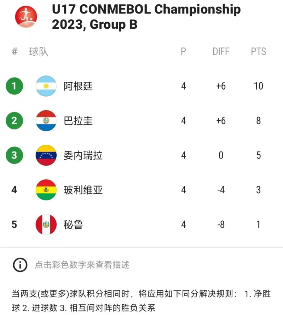283x315 pixels.
Task: Click the 球队 column header
Action: click(39, 52)
